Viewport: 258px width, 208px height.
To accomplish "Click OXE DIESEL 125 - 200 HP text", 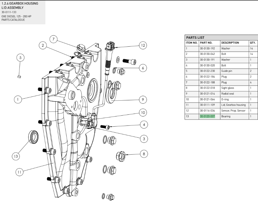I will tap(16, 16).
